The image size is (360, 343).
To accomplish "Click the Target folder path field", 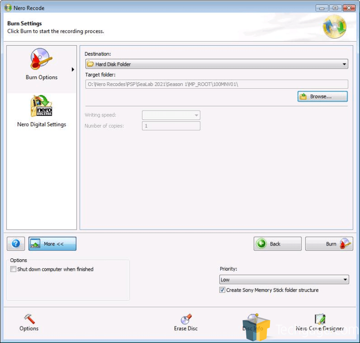I will point(217,84).
